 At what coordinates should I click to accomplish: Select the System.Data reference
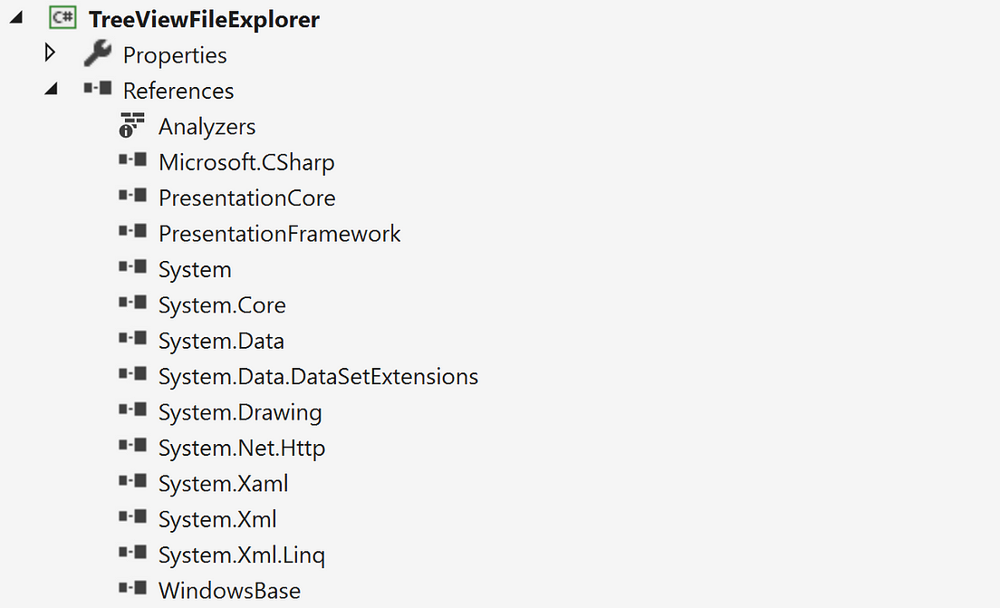(221, 341)
